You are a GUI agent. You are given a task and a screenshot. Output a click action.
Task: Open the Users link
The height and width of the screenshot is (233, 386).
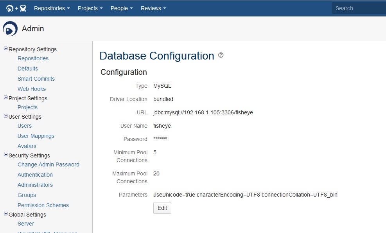point(25,126)
